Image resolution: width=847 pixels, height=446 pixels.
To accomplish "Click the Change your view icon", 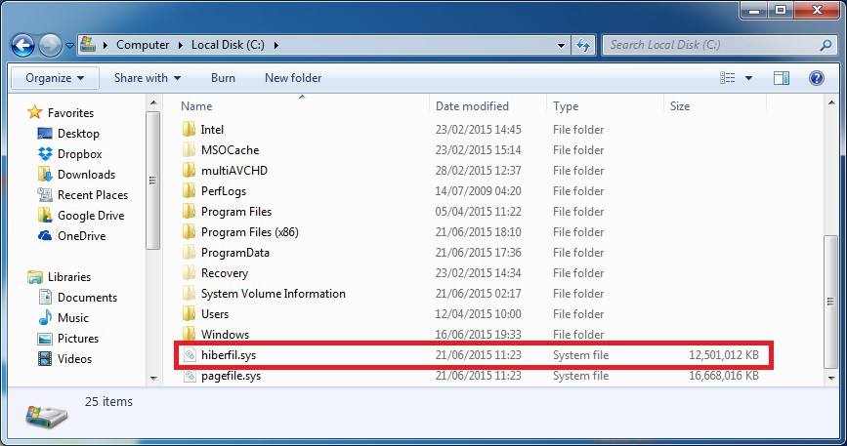I will point(728,78).
